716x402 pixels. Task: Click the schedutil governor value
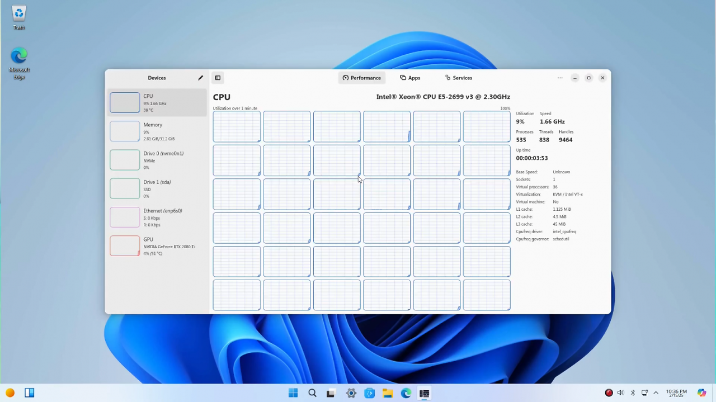pos(560,239)
